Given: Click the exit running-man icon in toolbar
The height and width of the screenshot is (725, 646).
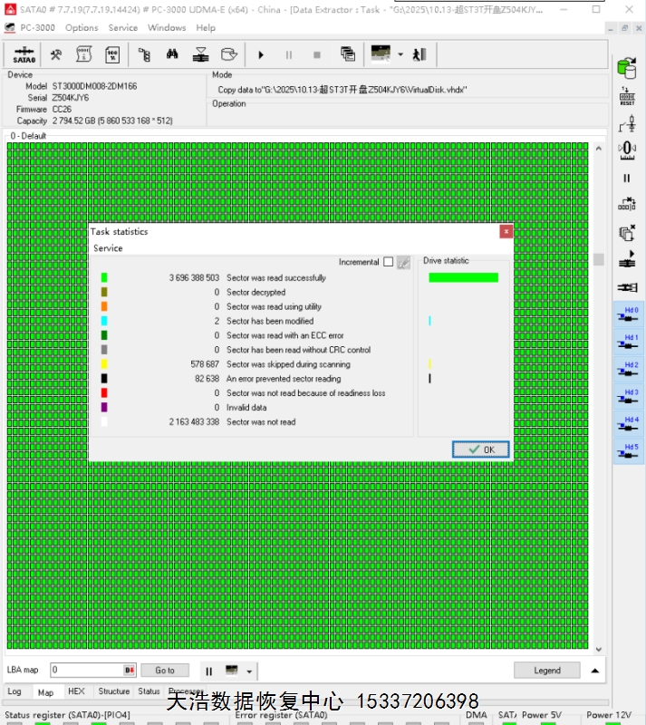Looking at the screenshot, I should coord(419,54).
